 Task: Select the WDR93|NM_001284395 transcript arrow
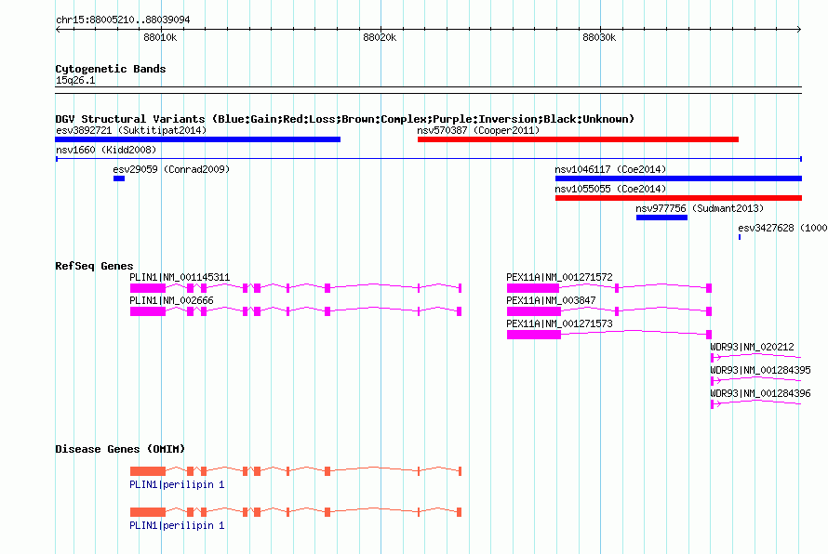pyautogui.click(x=755, y=381)
